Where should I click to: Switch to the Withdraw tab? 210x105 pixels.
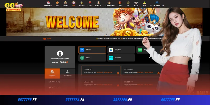68,73
